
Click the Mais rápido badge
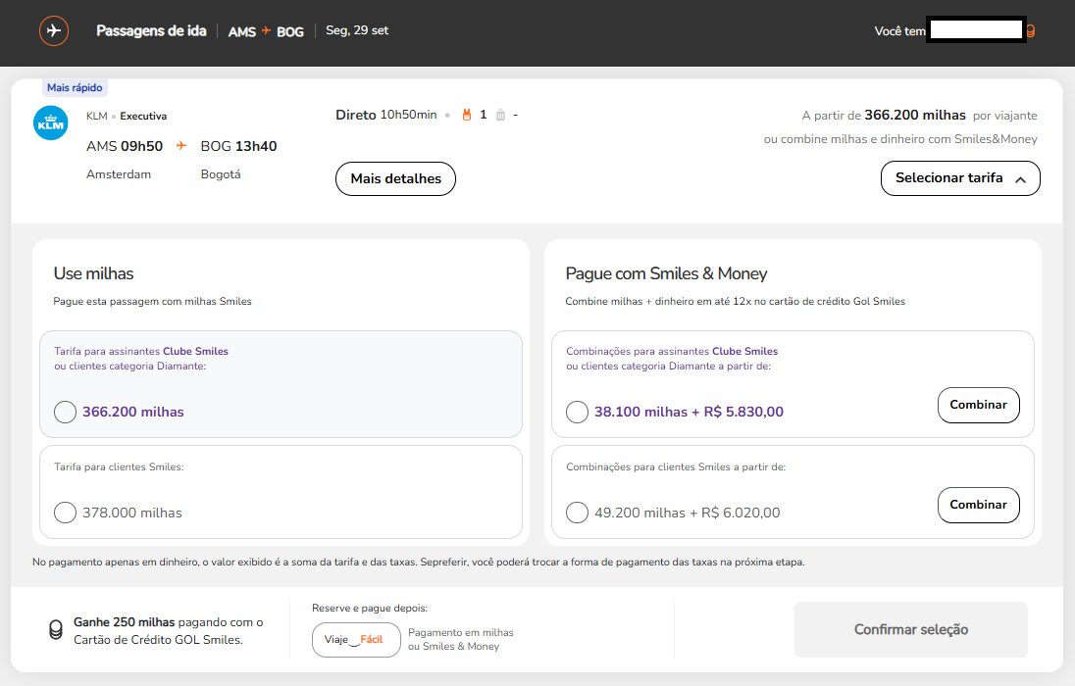[x=75, y=88]
